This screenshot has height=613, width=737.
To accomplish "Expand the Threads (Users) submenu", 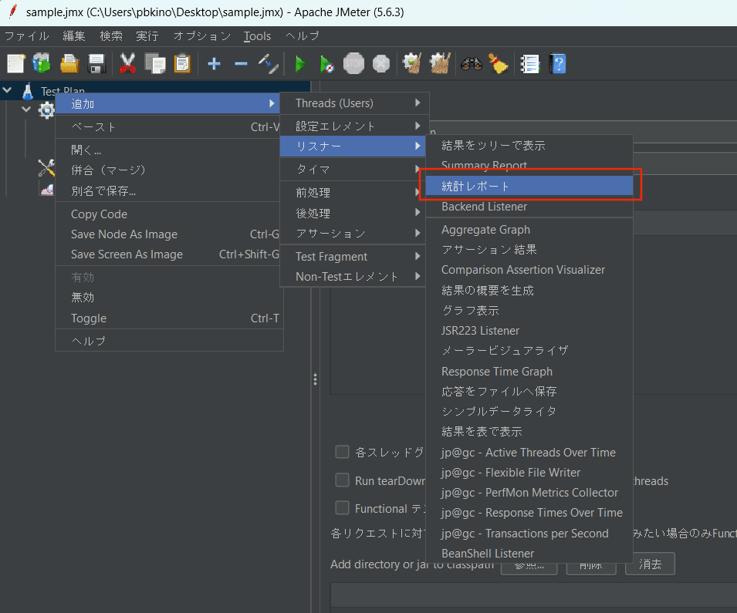I will (354, 103).
